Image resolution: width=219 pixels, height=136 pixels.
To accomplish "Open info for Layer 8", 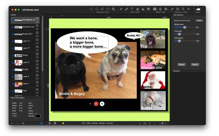I will [37, 75].
